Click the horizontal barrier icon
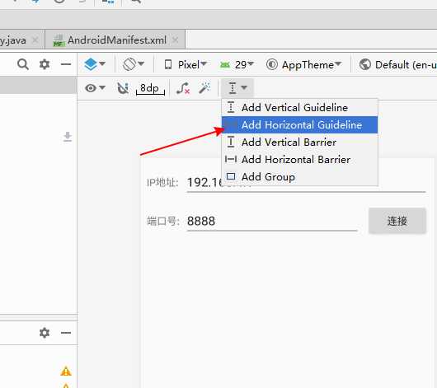 click(x=231, y=159)
